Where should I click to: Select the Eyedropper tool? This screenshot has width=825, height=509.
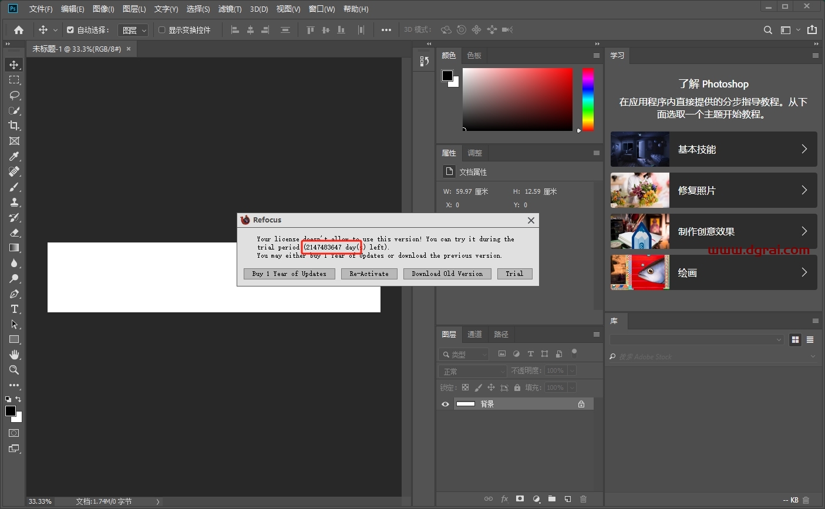coord(14,156)
